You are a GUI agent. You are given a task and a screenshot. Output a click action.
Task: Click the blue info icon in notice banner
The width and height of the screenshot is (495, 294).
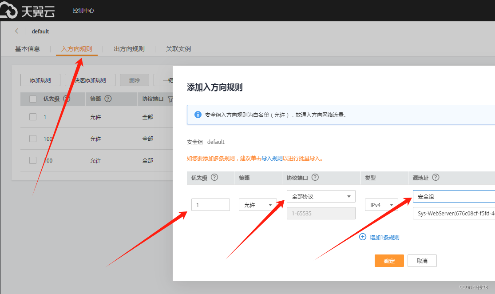[x=198, y=115]
